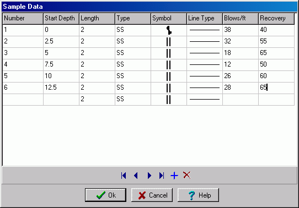The height and width of the screenshot is (208, 299).
Task: Select Blows/ft cell with 18
Action: point(241,53)
